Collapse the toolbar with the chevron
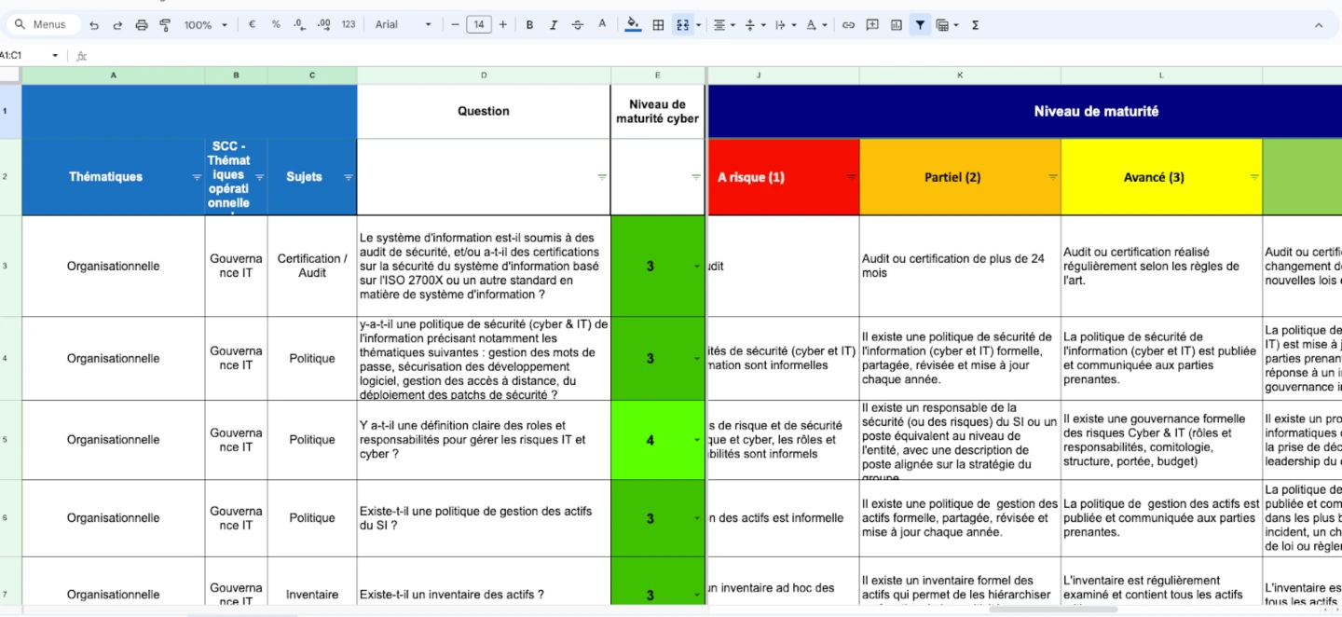Image resolution: width=1342 pixels, height=617 pixels. point(1319,25)
